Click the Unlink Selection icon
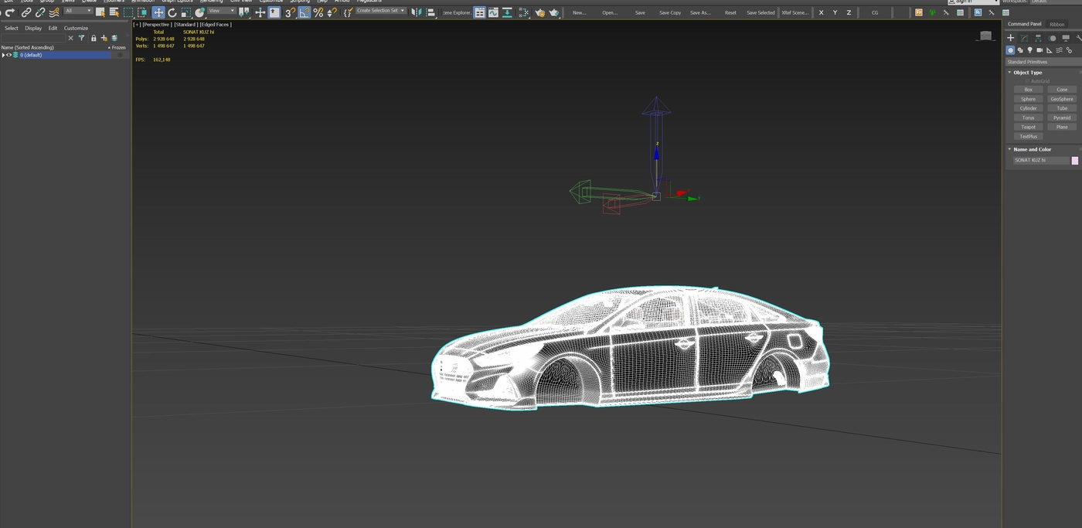The width and height of the screenshot is (1082, 528). coord(40,12)
